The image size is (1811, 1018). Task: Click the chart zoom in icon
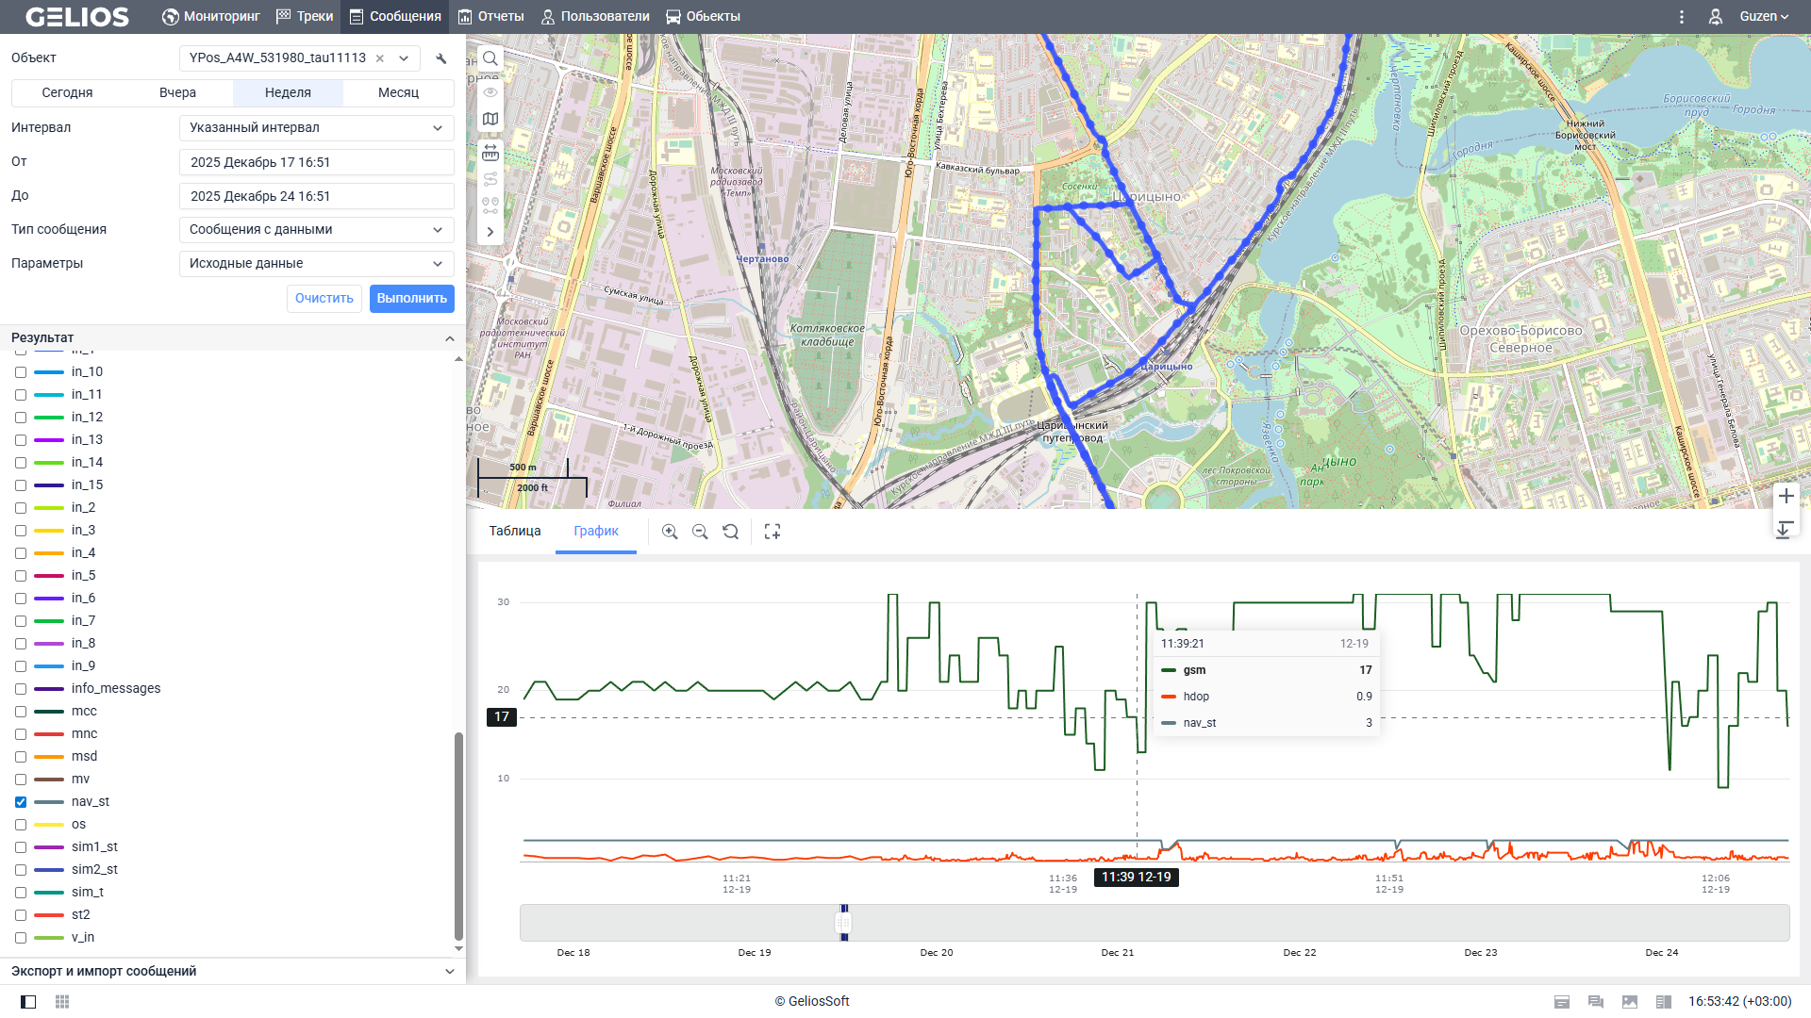[670, 532]
